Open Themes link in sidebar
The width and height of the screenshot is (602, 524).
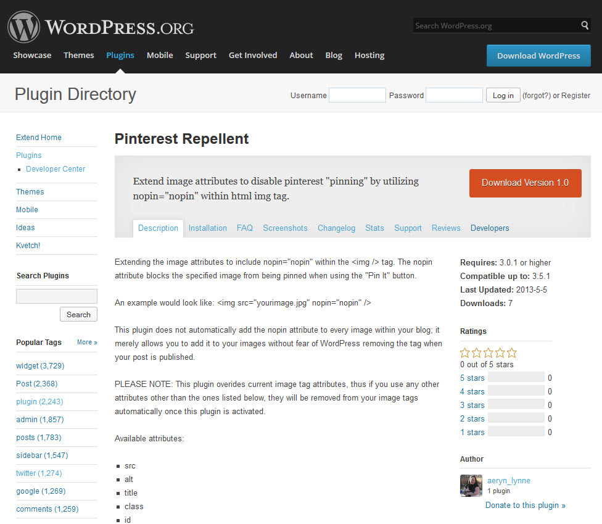tap(30, 192)
